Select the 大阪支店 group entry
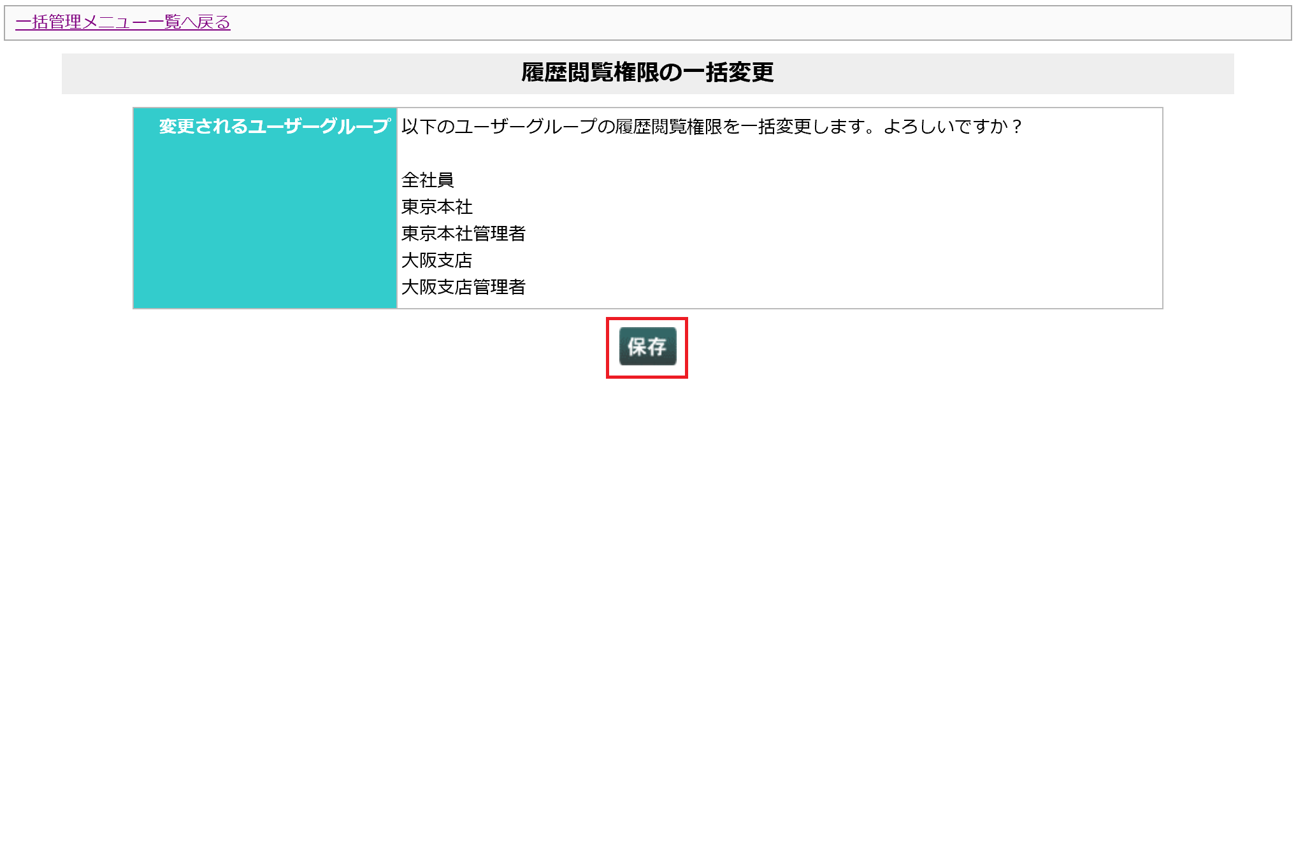The width and height of the screenshot is (1296, 844). click(x=437, y=260)
